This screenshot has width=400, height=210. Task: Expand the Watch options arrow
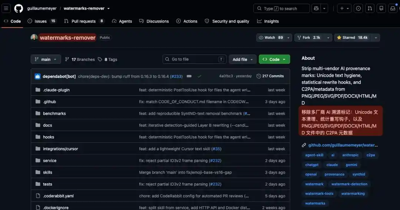coord(288,37)
